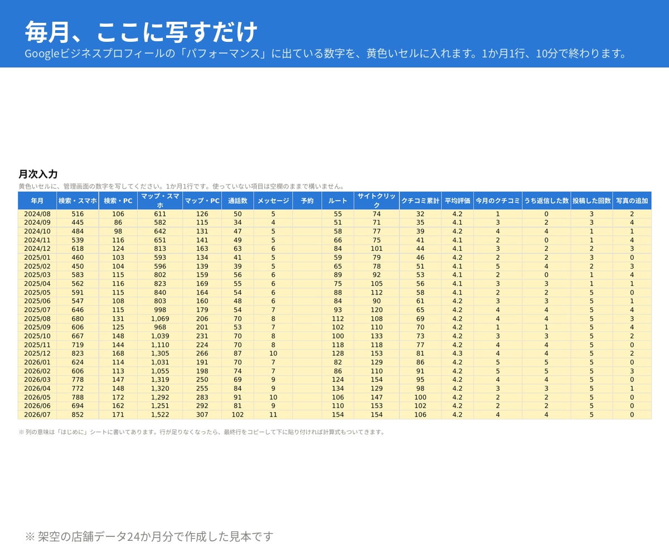Click the 今月のクチコミ header cell

pyautogui.click(x=498, y=201)
